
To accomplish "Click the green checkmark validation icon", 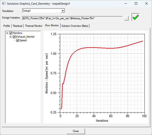I will tap(136, 17).
